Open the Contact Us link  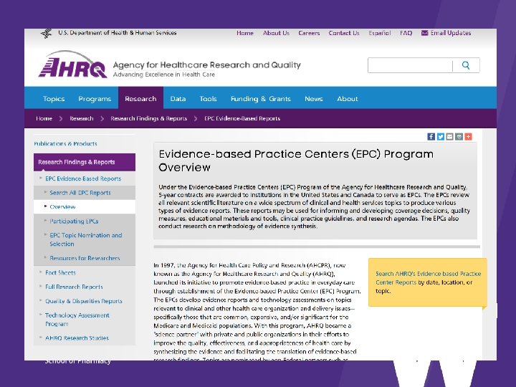(344, 33)
